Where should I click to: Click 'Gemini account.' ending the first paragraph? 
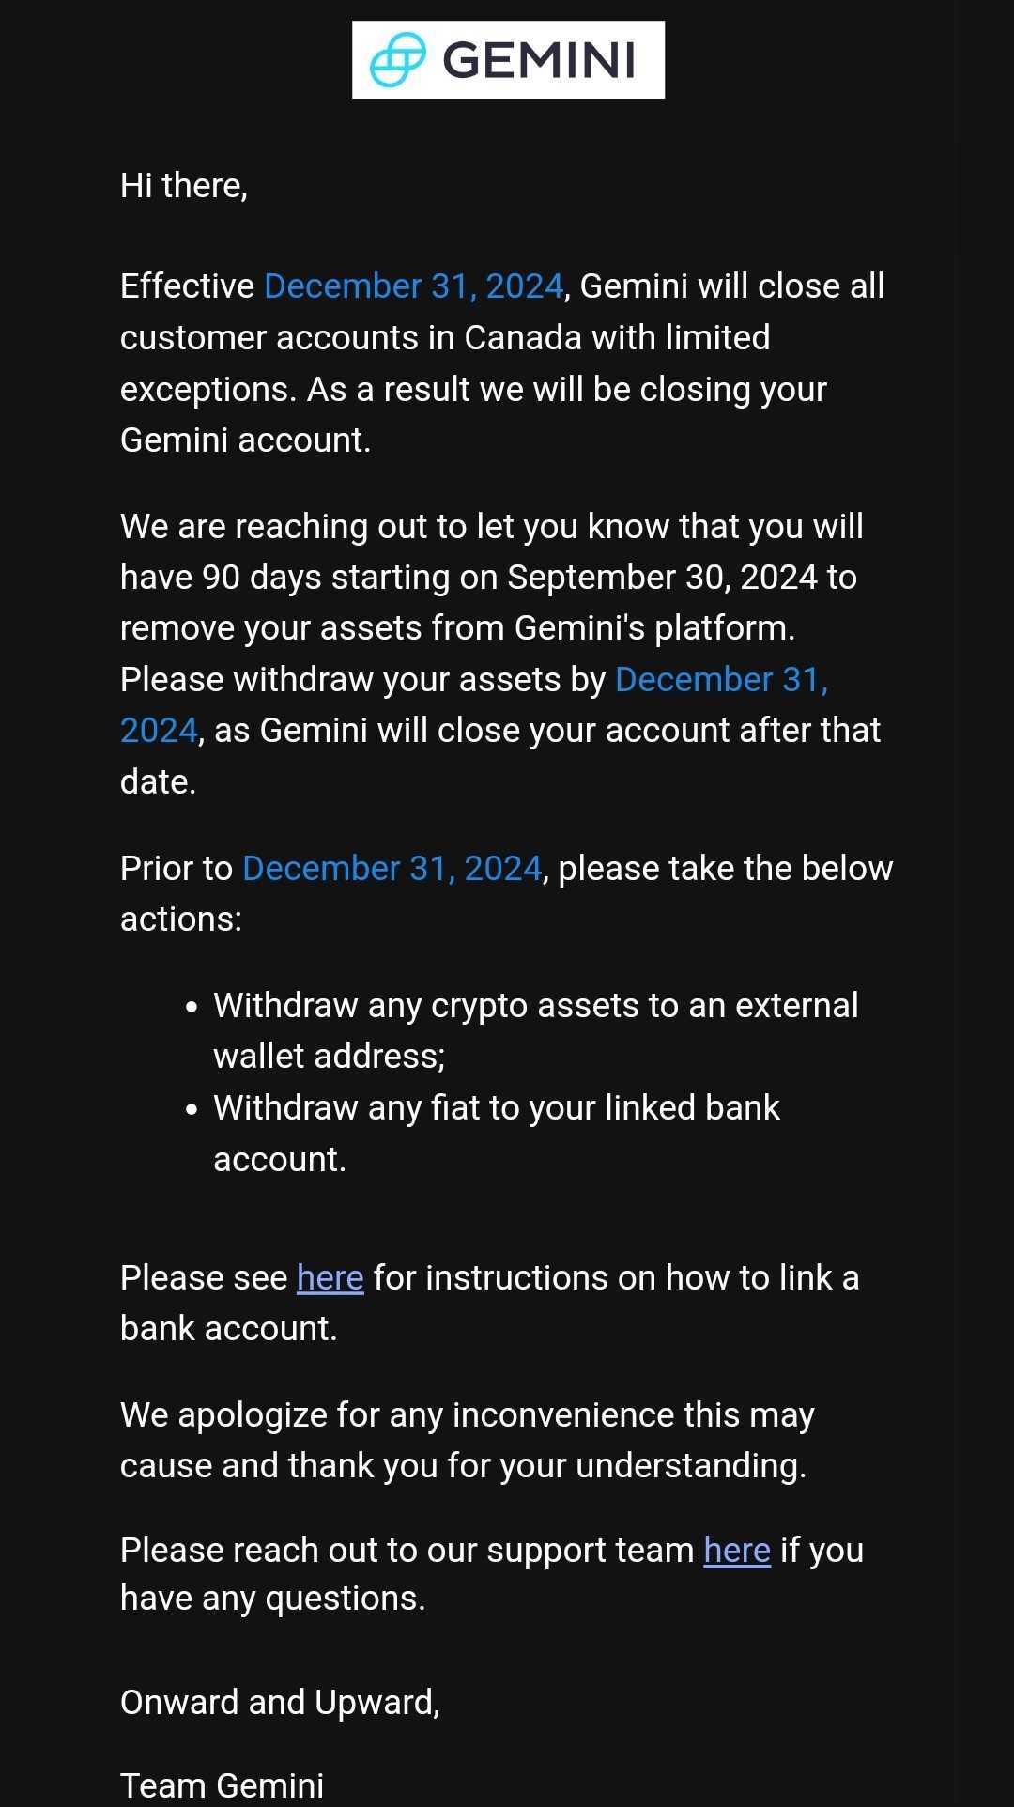pyautogui.click(x=245, y=440)
